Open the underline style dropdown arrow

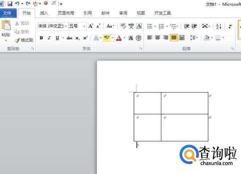[x=63, y=38]
